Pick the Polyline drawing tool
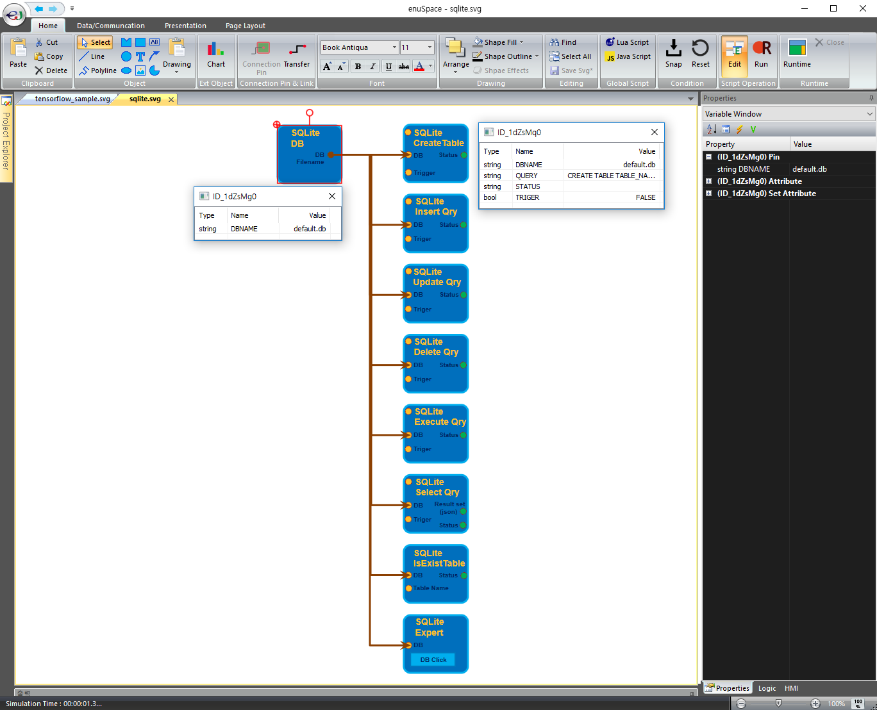The height and width of the screenshot is (710, 877). (x=97, y=70)
